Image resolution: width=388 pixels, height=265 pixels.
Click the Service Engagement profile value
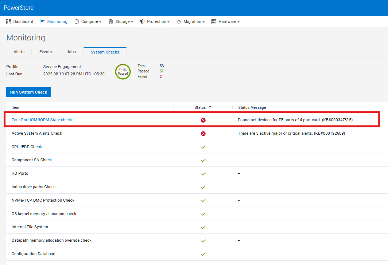tap(62, 67)
